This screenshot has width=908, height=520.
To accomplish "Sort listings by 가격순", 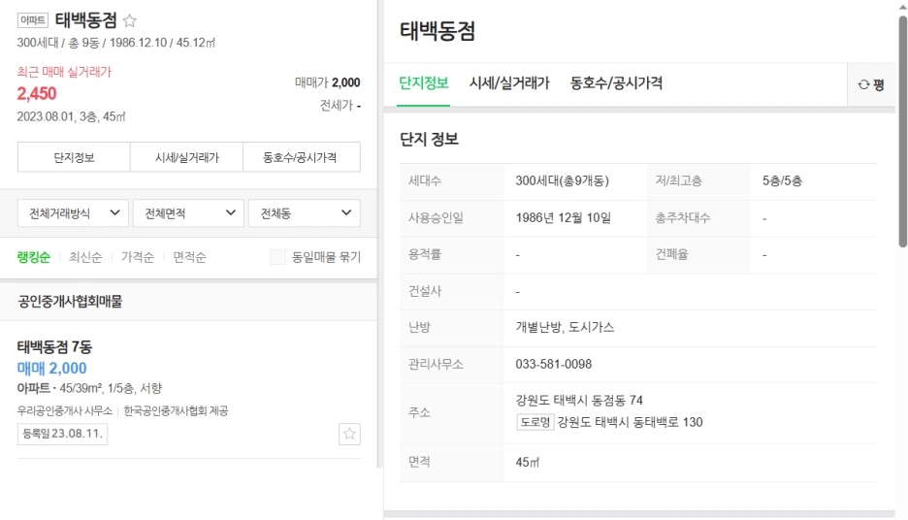I will (137, 257).
